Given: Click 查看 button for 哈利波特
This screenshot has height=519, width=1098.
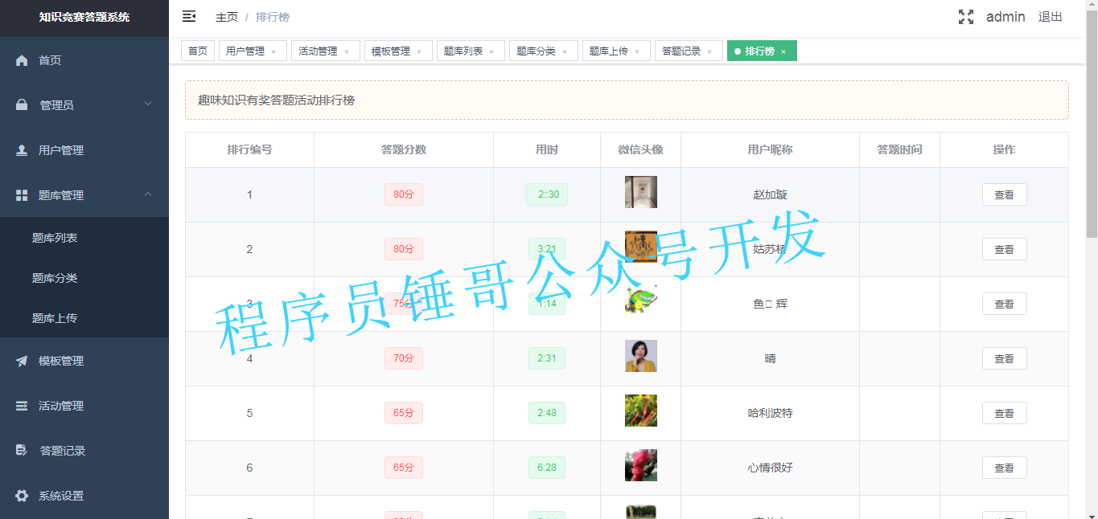Looking at the screenshot, I should coord(1004,413).
